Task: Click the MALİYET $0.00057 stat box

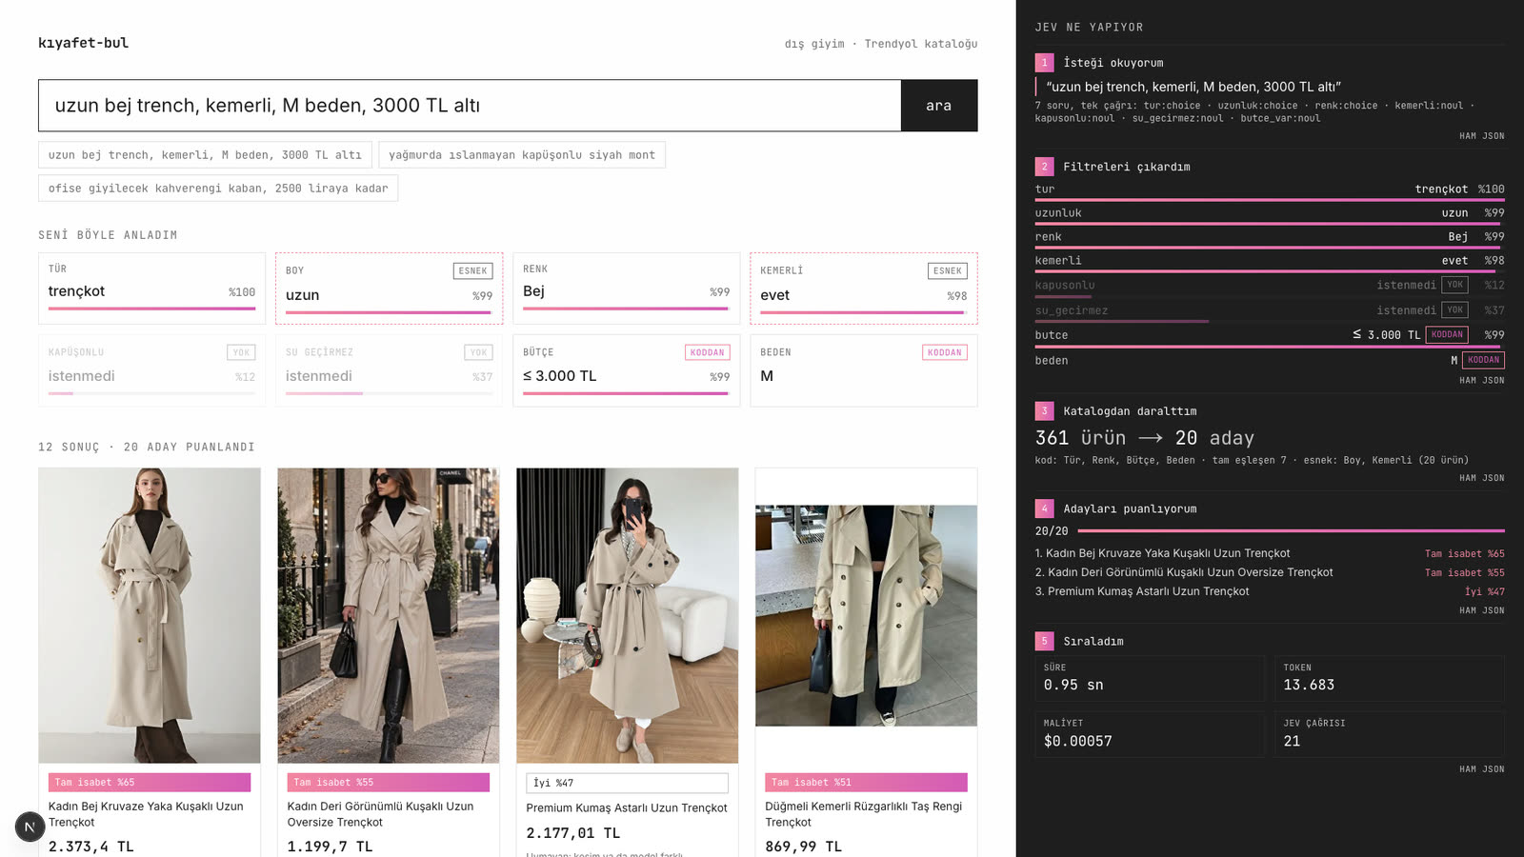Action: [x=1150, y=734]
